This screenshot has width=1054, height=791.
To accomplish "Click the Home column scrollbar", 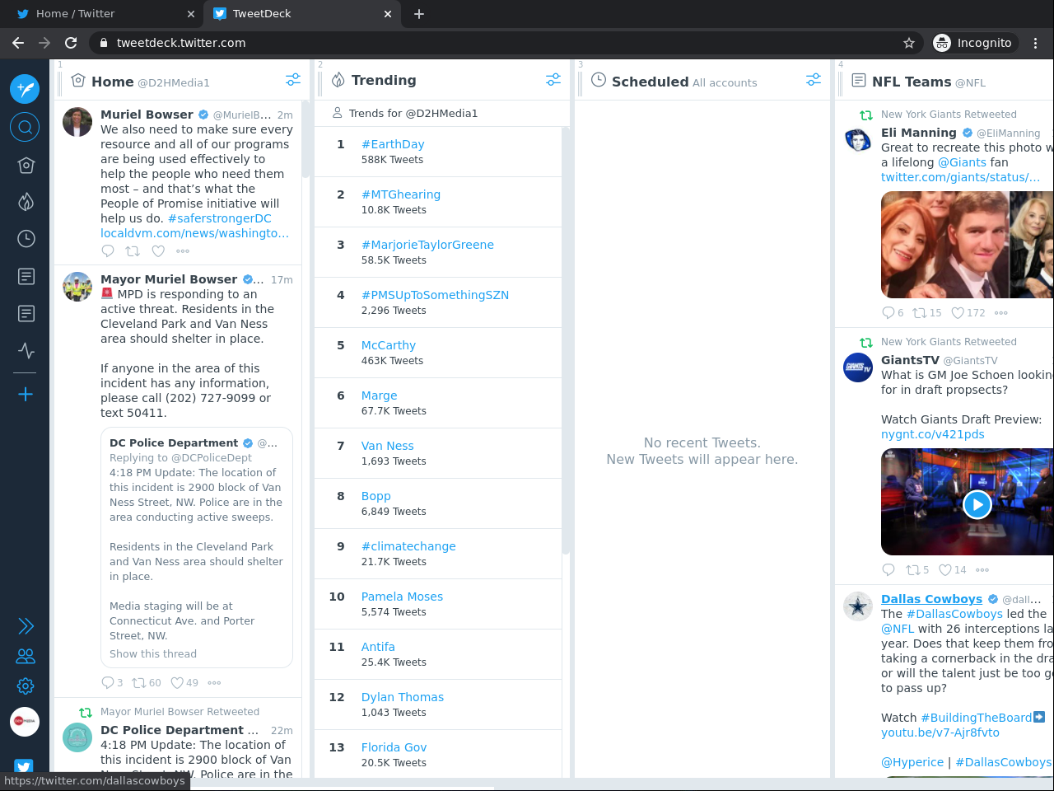I will tap(305, 139).
